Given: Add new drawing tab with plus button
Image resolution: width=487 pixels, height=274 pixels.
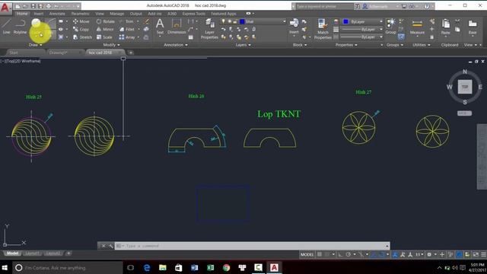Looking at the screenshot, I should tap(131, 53).
